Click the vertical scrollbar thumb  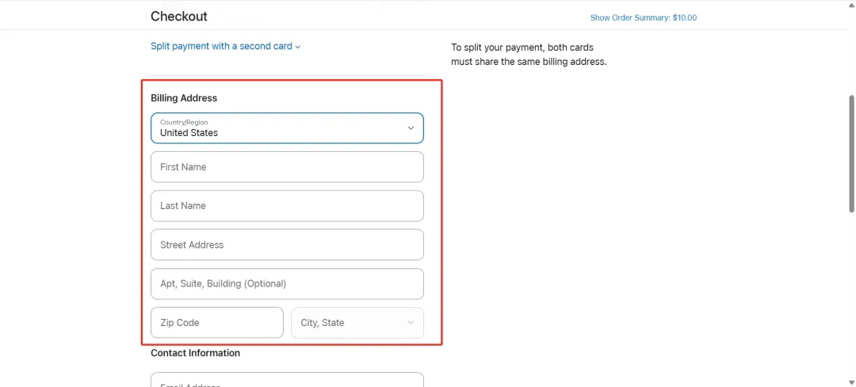tap(851, 154)
